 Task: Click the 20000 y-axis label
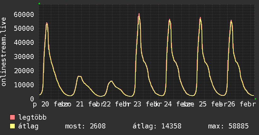[24, 71]
